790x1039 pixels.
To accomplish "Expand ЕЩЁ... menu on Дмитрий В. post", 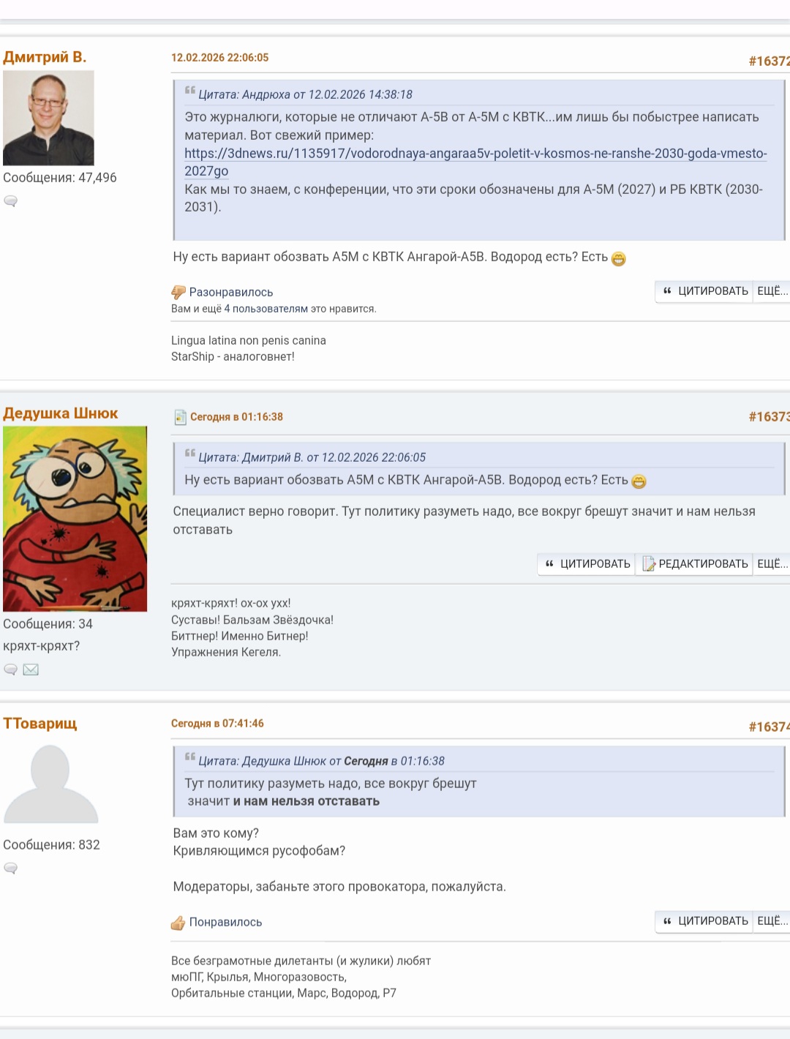I will (x=772, y=291).
